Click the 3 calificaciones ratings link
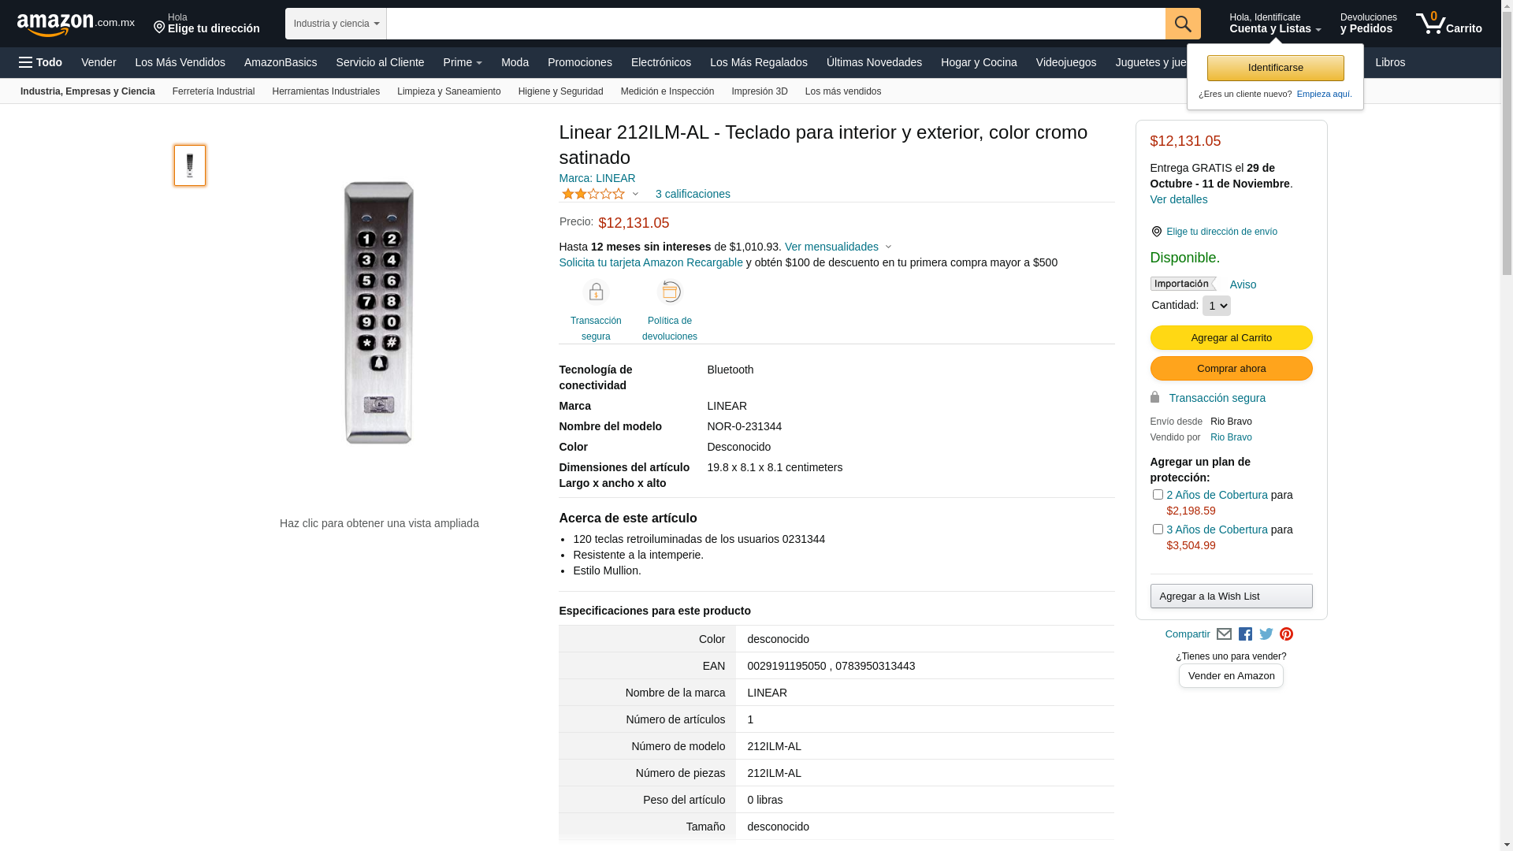Image resolution: width=1513 pixels, height=851 pixels. point(692,194)
